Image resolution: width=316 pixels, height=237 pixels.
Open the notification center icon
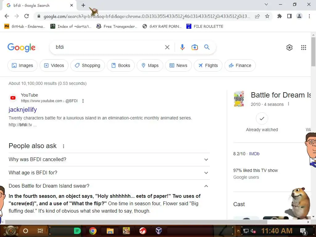(303, 231)
